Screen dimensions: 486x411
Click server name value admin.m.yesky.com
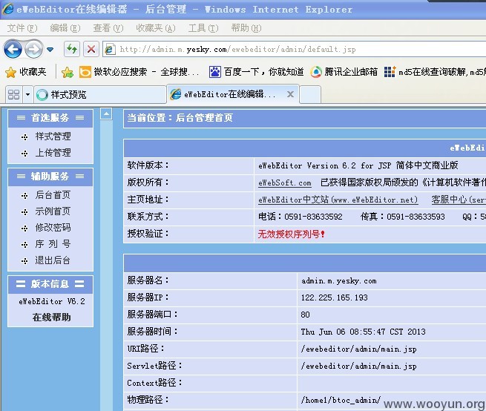(339, 281)
